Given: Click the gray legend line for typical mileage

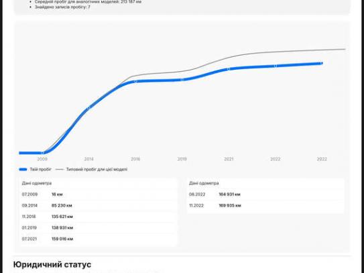Looking at the screenshot, I should 60,170.
